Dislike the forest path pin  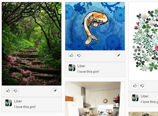click(15, 91)
